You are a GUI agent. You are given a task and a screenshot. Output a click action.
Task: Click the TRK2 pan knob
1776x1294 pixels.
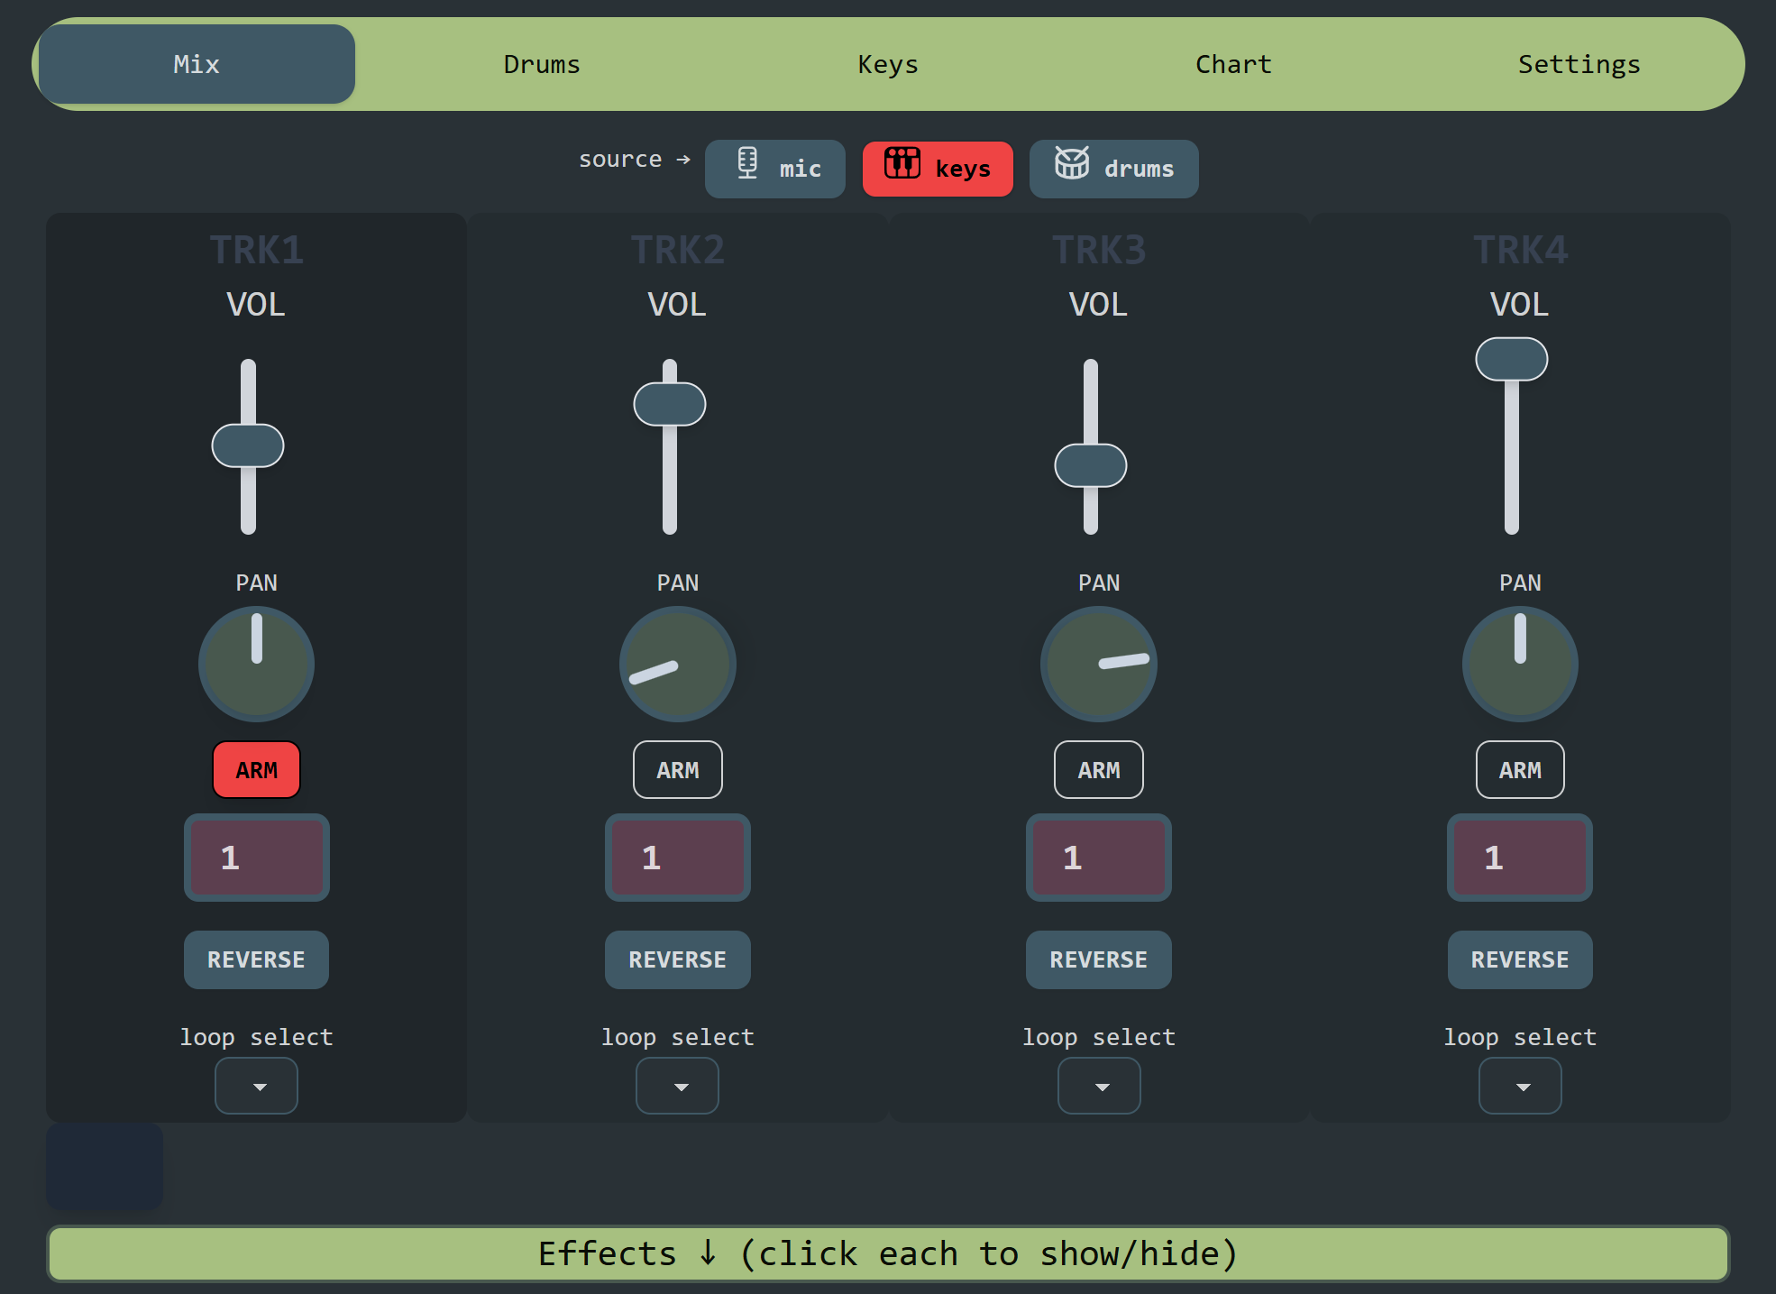677,664
